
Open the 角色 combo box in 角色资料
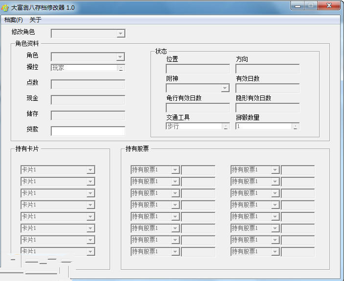coord(88,57)
